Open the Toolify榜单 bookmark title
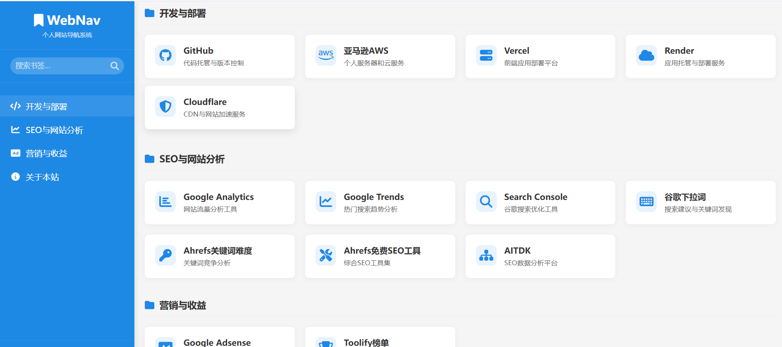Screen dimensions: 782x347 [x=366, y=342]
